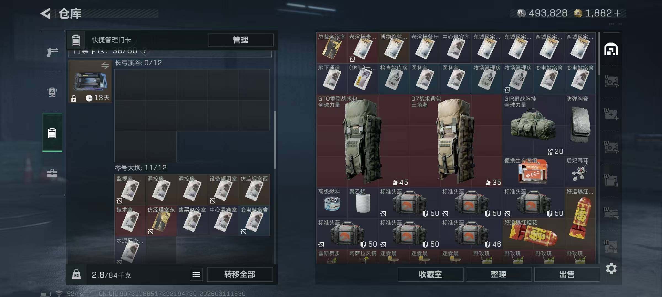Expand the 长弓溪谷 0/12 section header
The height and width of the screenshot is (297, 662).
pos(138,63)
